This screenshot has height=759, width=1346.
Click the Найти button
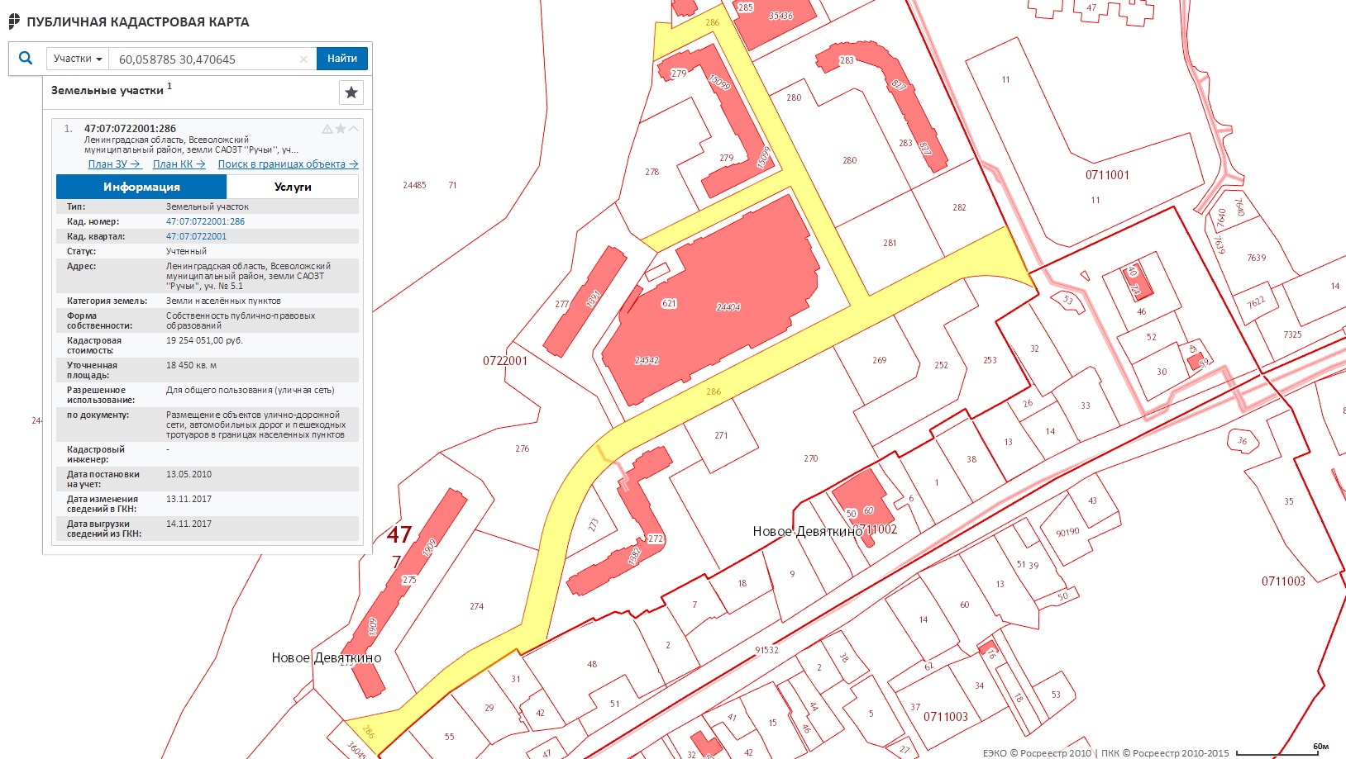pos(341,59)
